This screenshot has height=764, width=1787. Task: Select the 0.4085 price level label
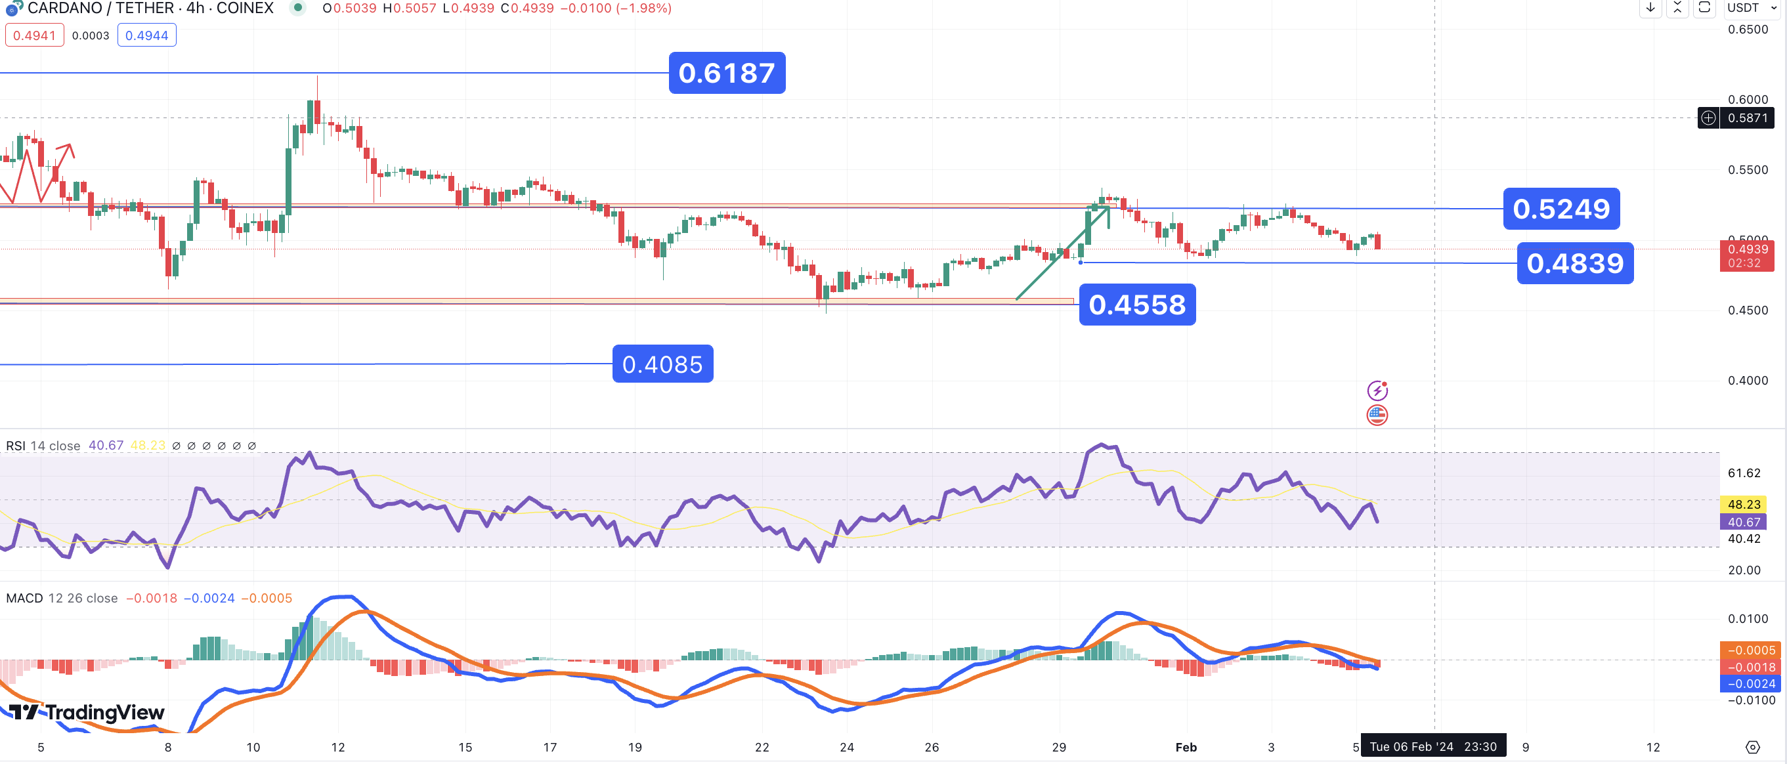[662, 364]
